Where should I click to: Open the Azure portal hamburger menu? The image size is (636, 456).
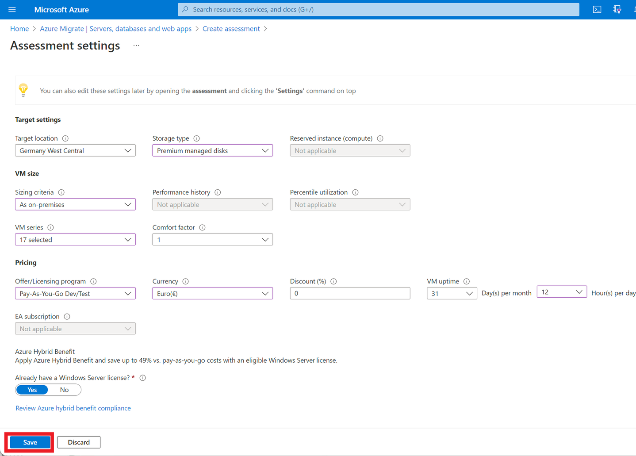pyautogui.click(x=12, y=9)
